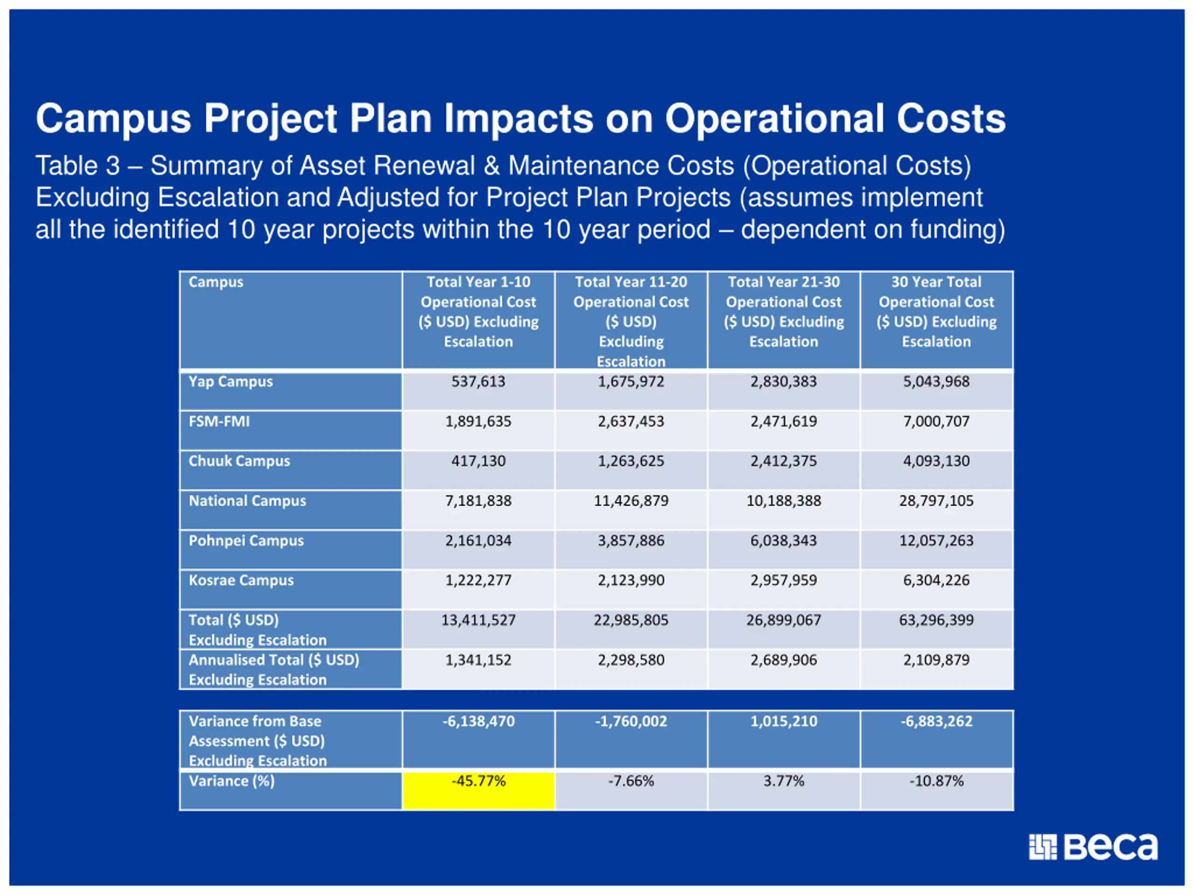Select the slide title 'Campus Project Plan Impacts on Operational Costs'
Screen dimensions: 1193x895
coord(521,119)
